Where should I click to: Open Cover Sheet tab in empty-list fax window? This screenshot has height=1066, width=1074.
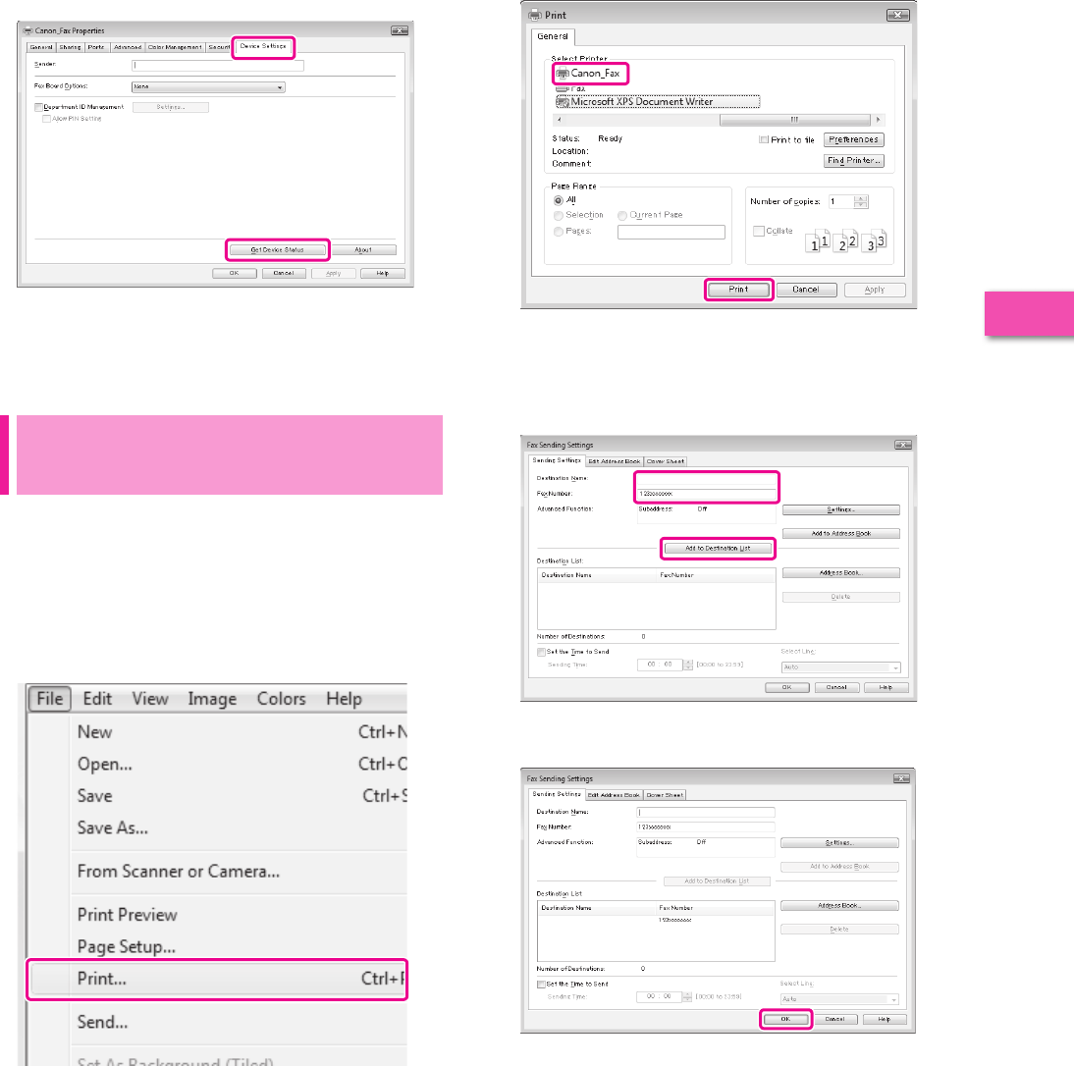click(666, 461)
